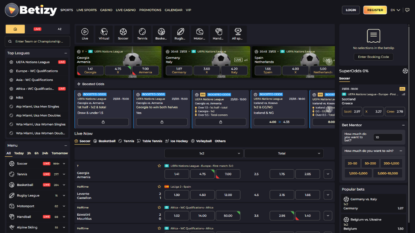Click the team or championship search field
This screenshot has height=233, width=415.
click(37, 41)
